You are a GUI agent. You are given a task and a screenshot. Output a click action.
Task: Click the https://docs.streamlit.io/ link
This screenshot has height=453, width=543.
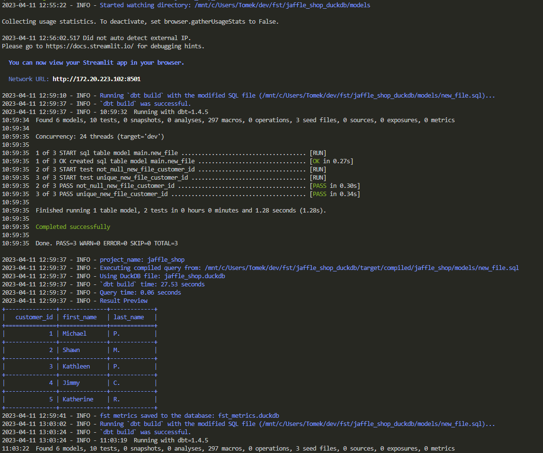[x=90, y=46]
